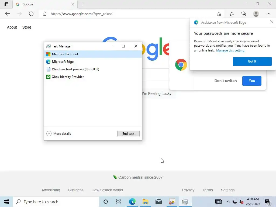276x207 pixels.
Task: Open the Terms footer link
Action: point(208,190)
